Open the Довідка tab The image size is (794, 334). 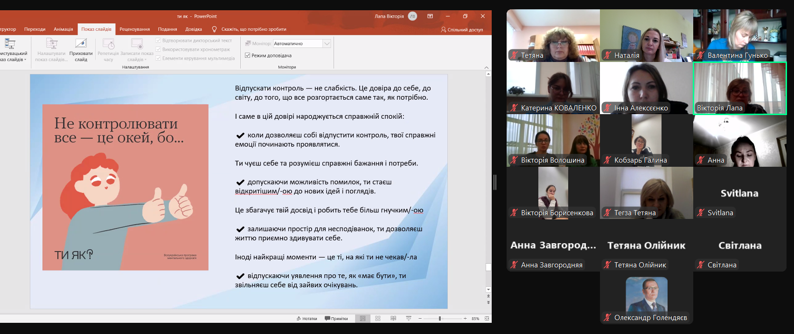click(x=194, y=29)
